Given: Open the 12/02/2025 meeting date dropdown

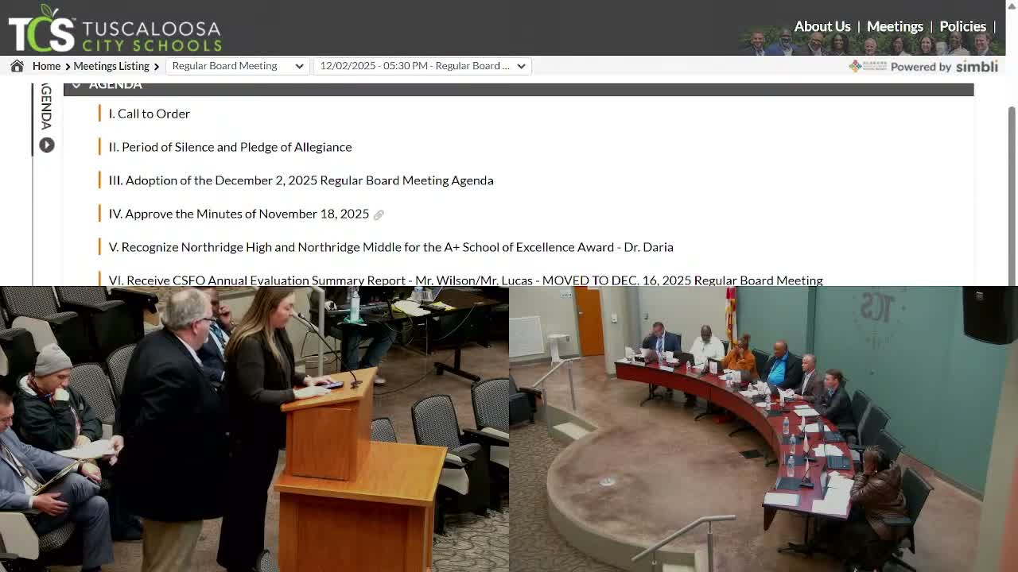Looking at the screenshot, I should click(x=422, y=66).
